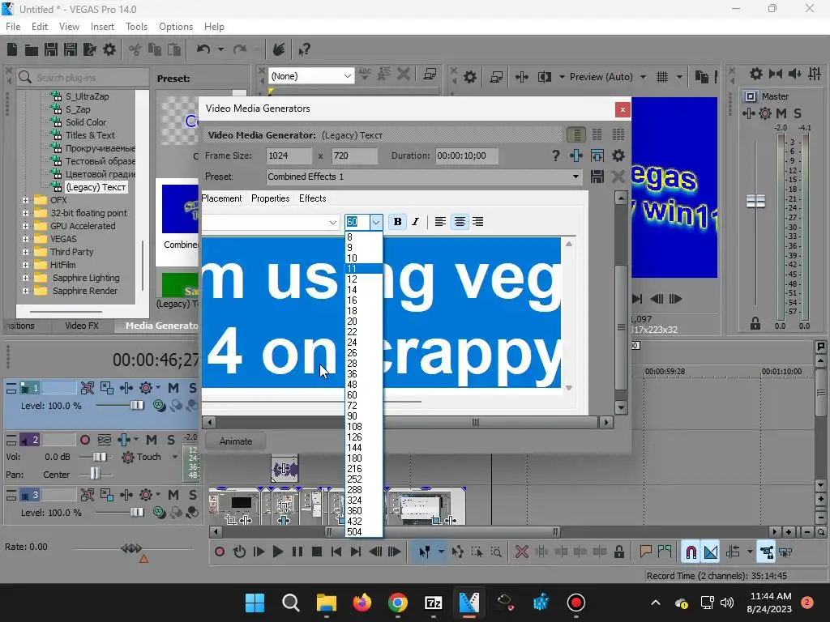
Task: Choose font size 72 from list
Action: pos(363,406)
